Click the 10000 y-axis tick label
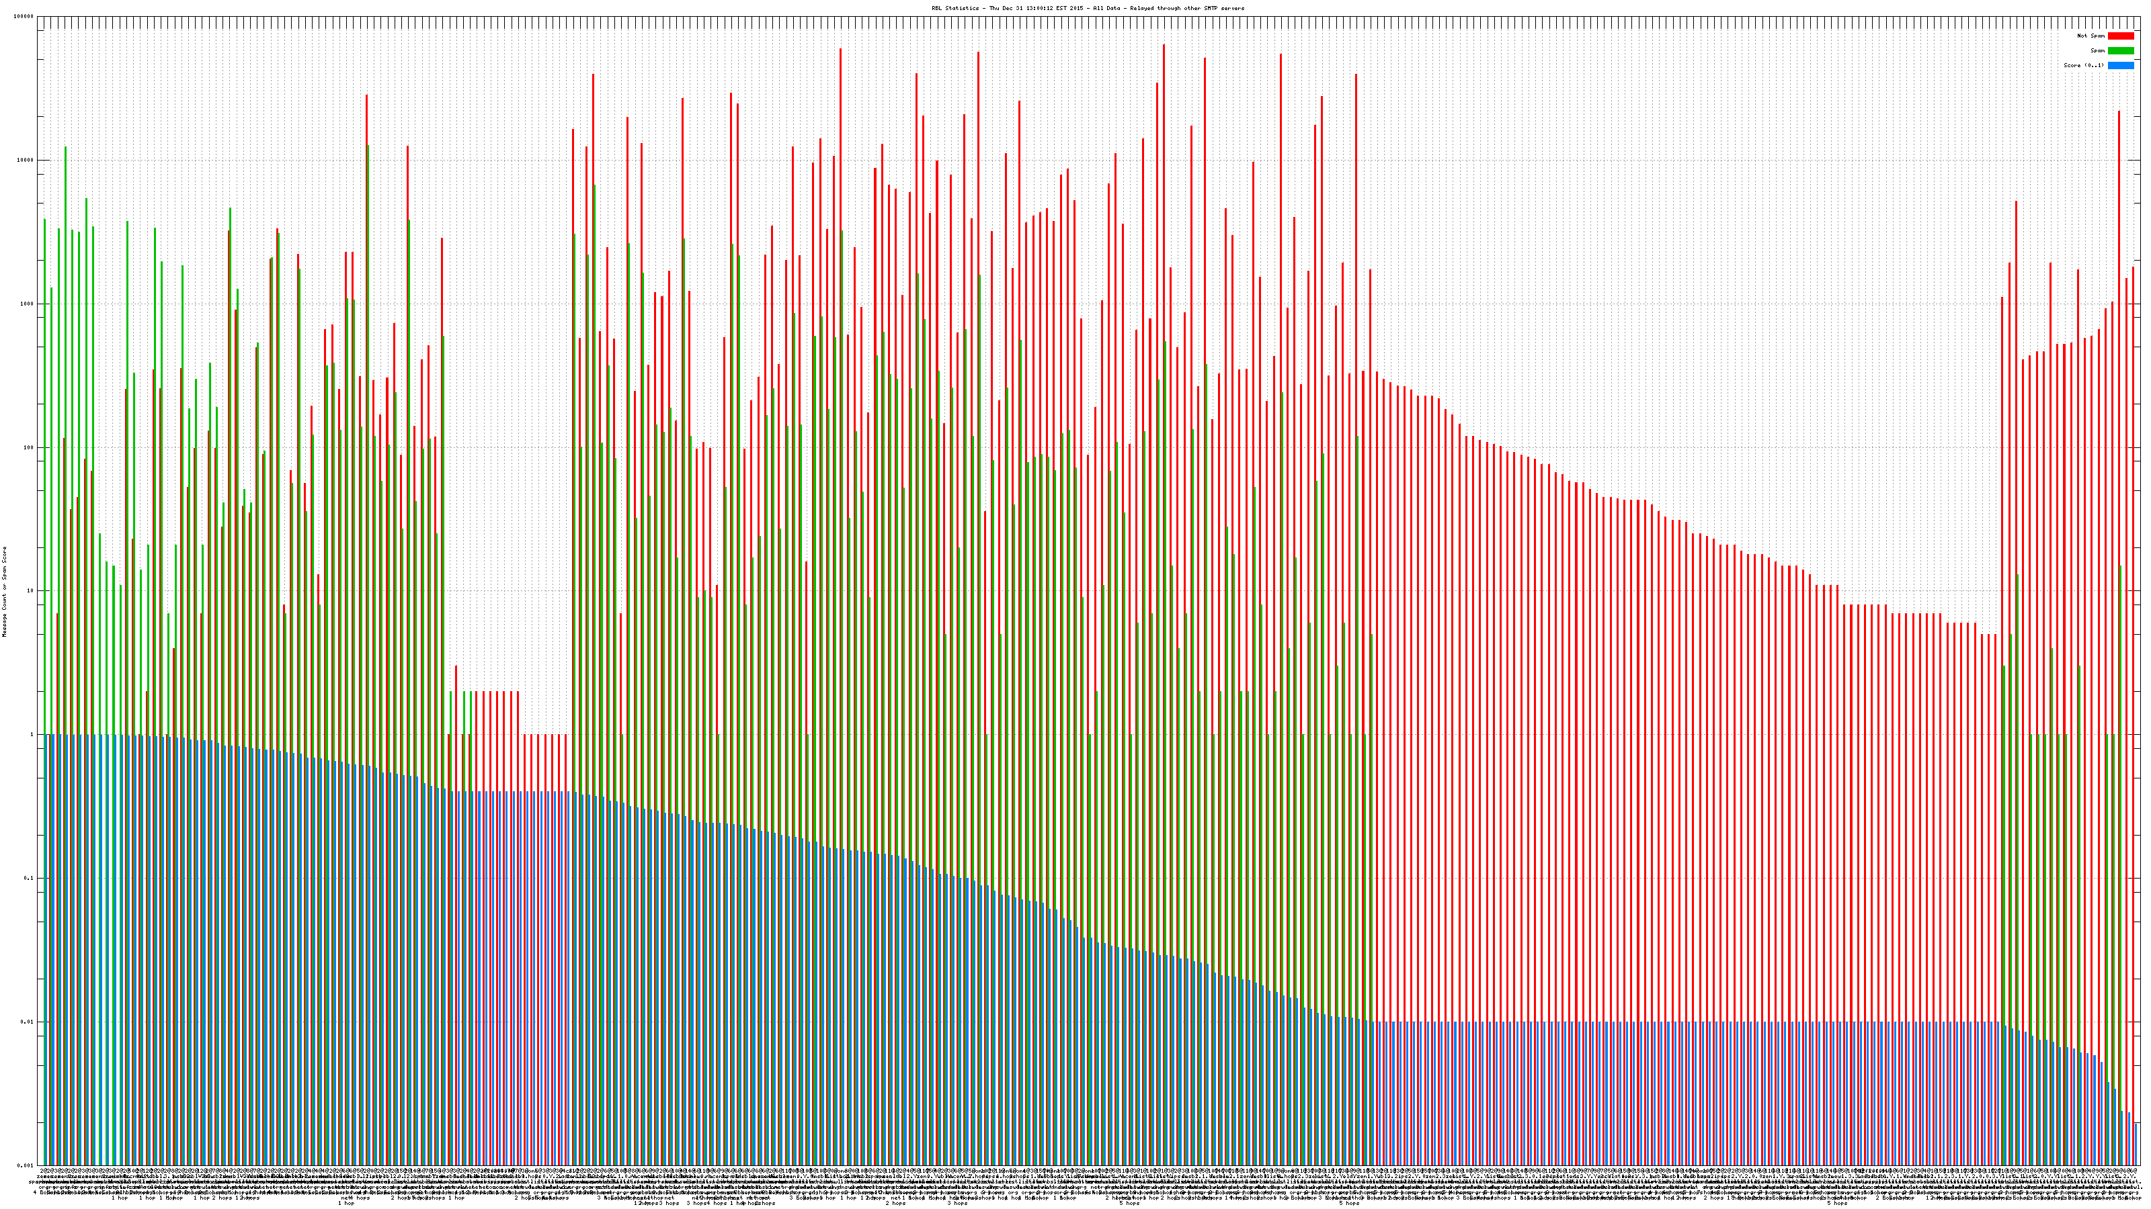Image resolution: width=2151 pixels, height=1209 pixels. point(26,161)
